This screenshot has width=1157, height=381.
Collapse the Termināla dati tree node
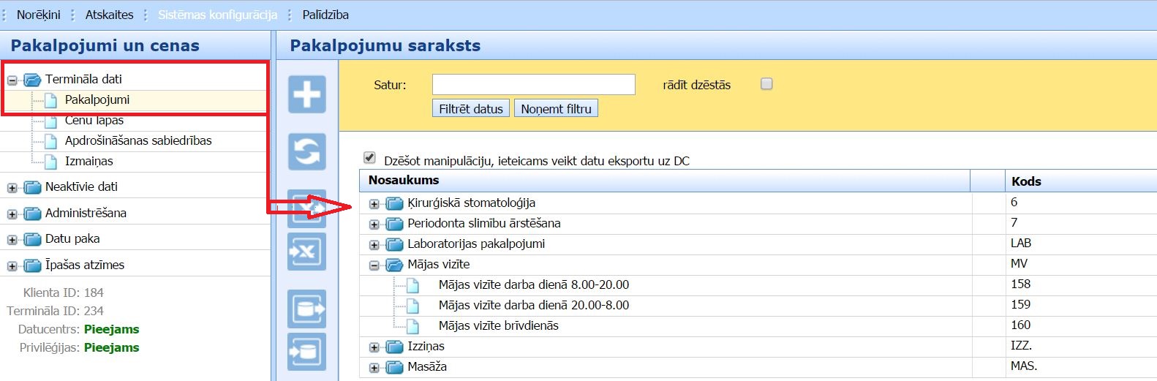(x=12, y=80)
